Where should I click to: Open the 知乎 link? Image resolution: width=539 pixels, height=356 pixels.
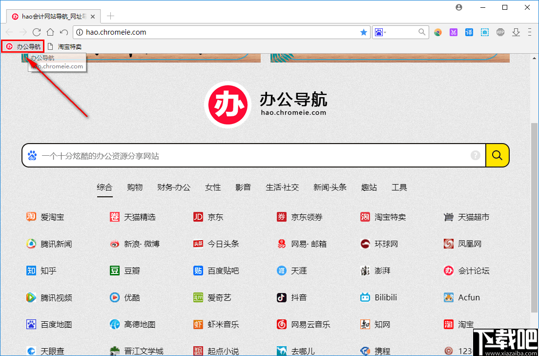pos(49,271)
